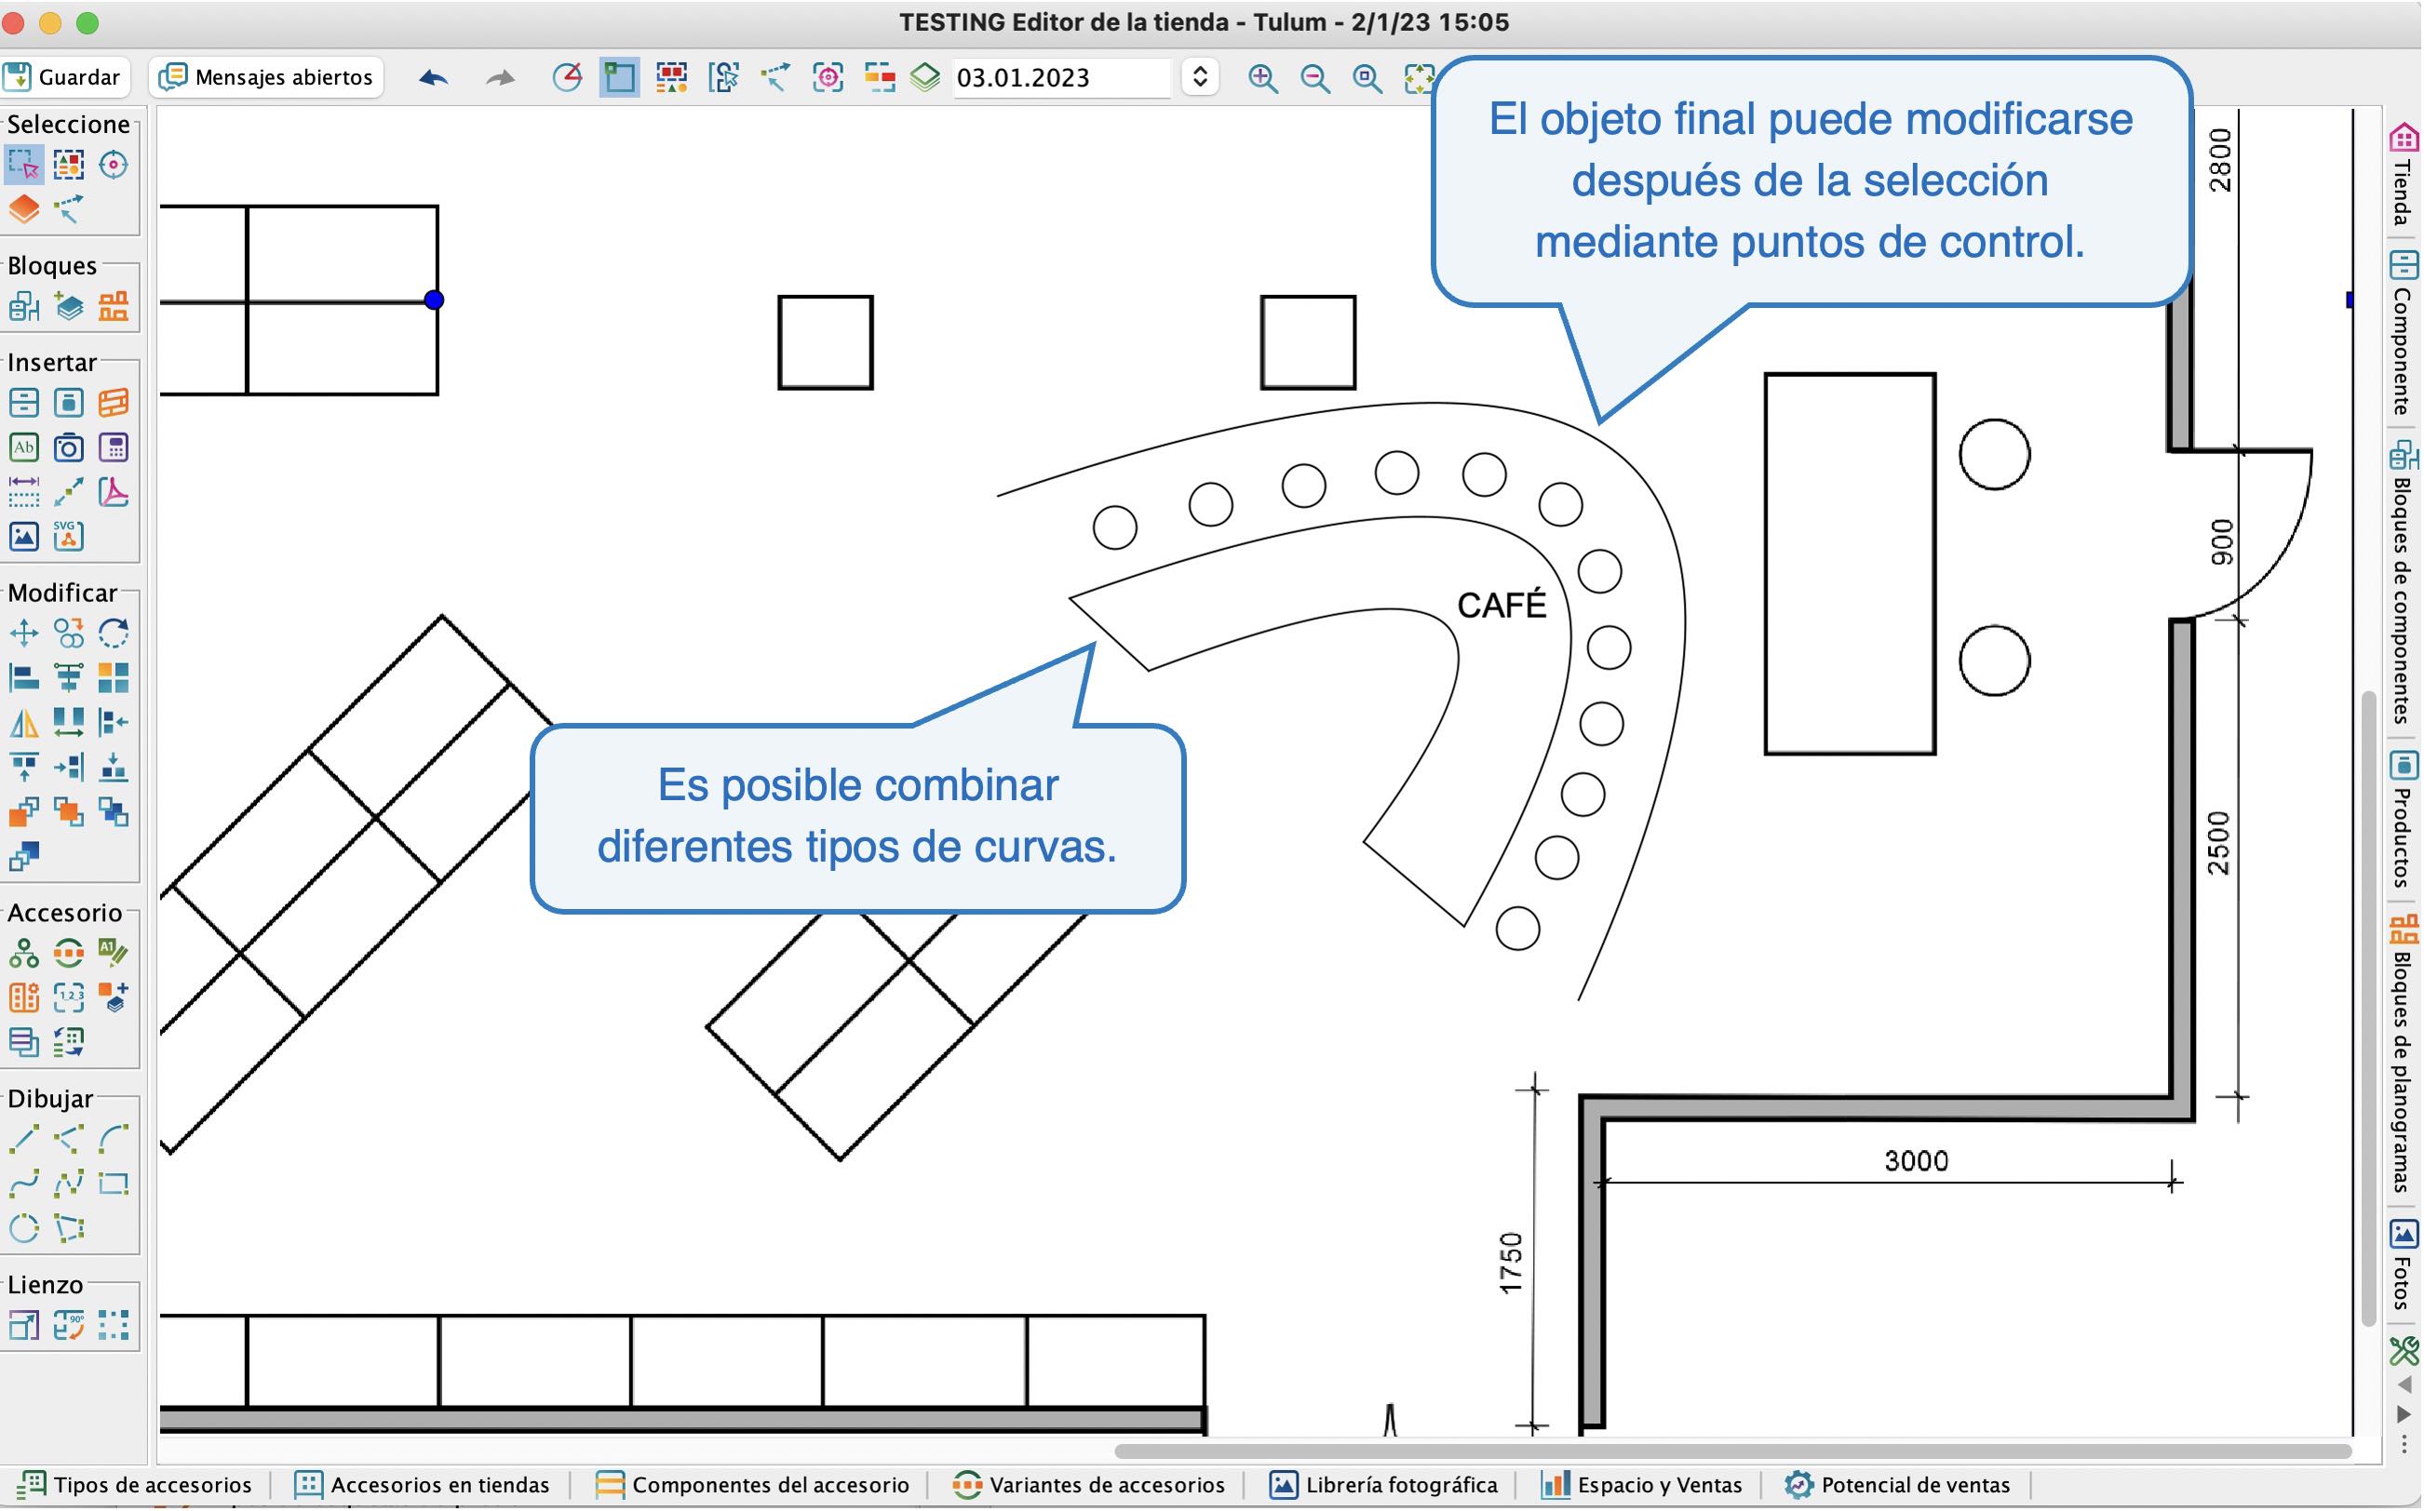The image size is (2424, 1511).
Task: Click the target crosshair icon in Seleccione
Action: coord(113,165)
